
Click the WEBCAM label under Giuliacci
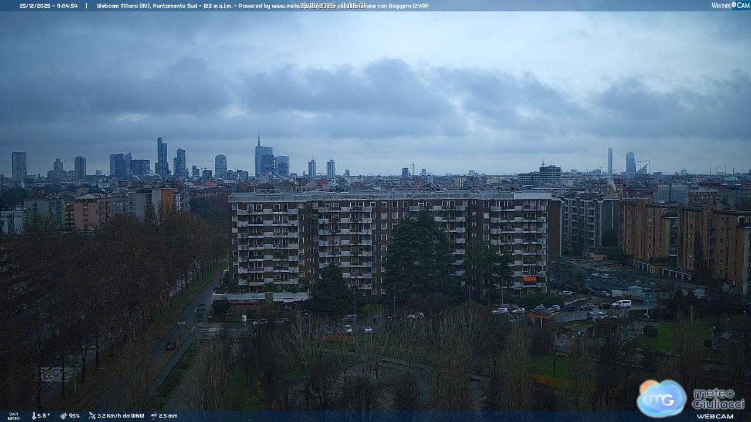[x=715, y=416]
